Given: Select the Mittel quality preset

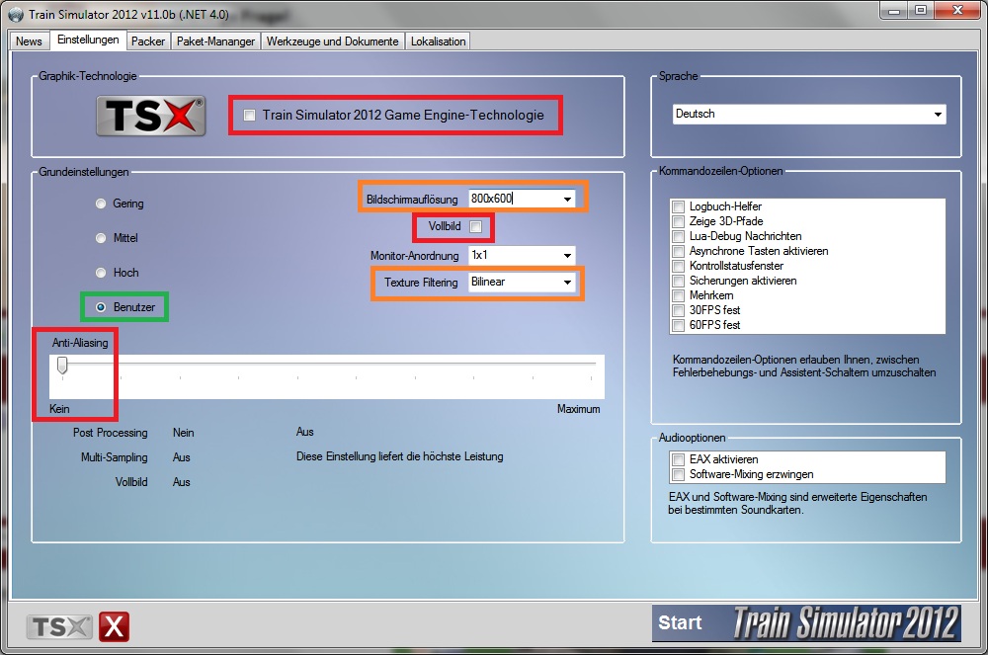Looking at the screenshot, I should (x=101, y=238).
